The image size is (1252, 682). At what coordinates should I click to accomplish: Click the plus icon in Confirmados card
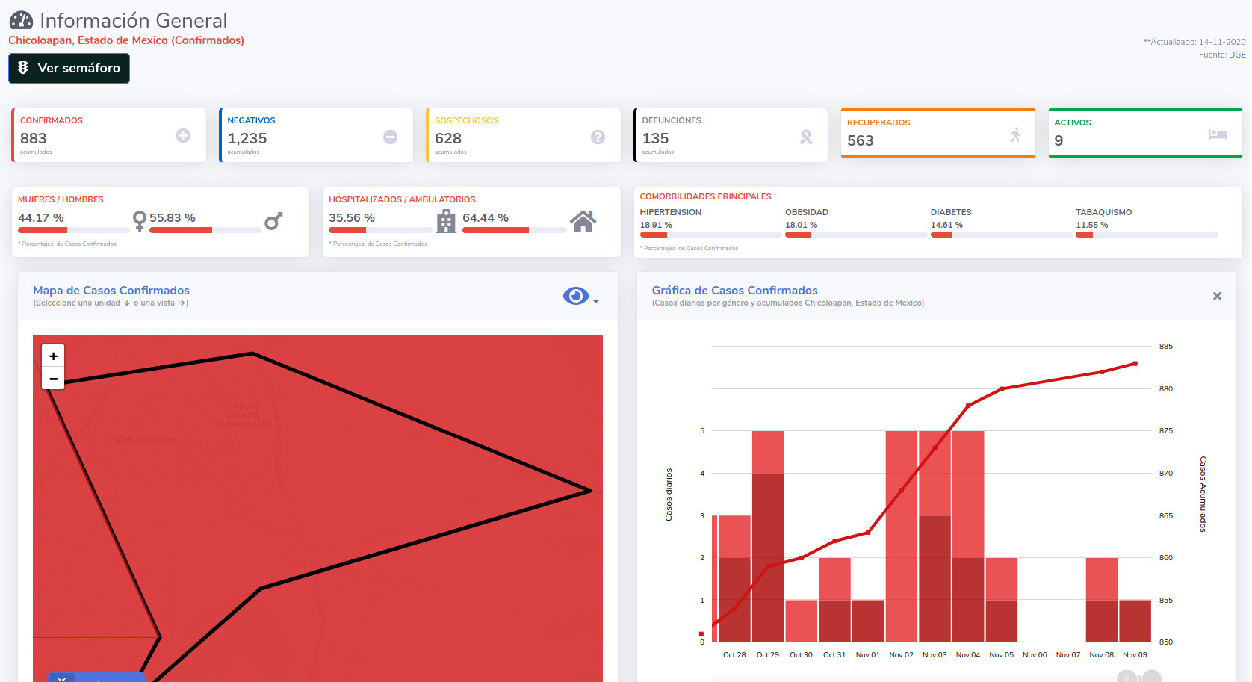click(x=183, y=135)
